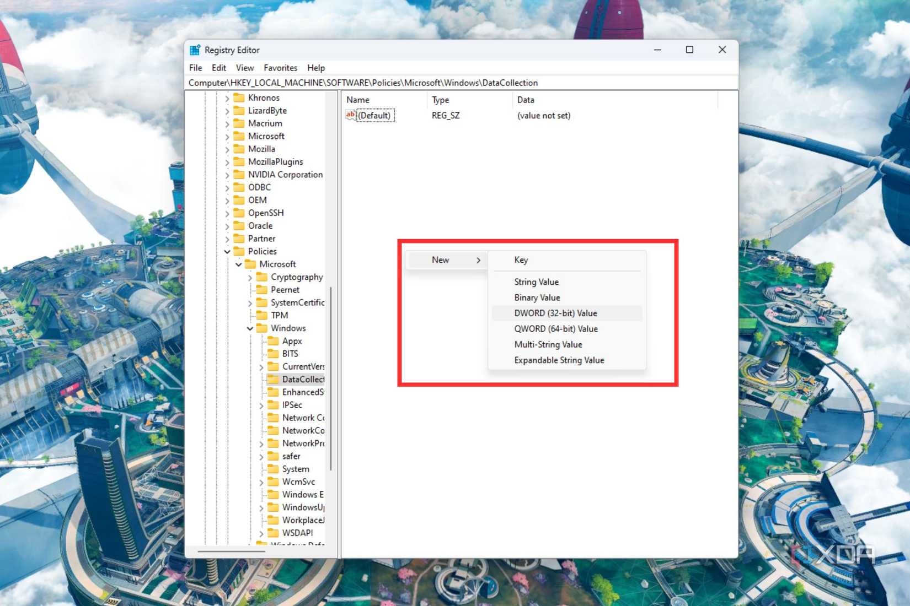The width and height of the screenshot is (910, 606).
Task: Click the Name column header
Action: pos(384,100)
